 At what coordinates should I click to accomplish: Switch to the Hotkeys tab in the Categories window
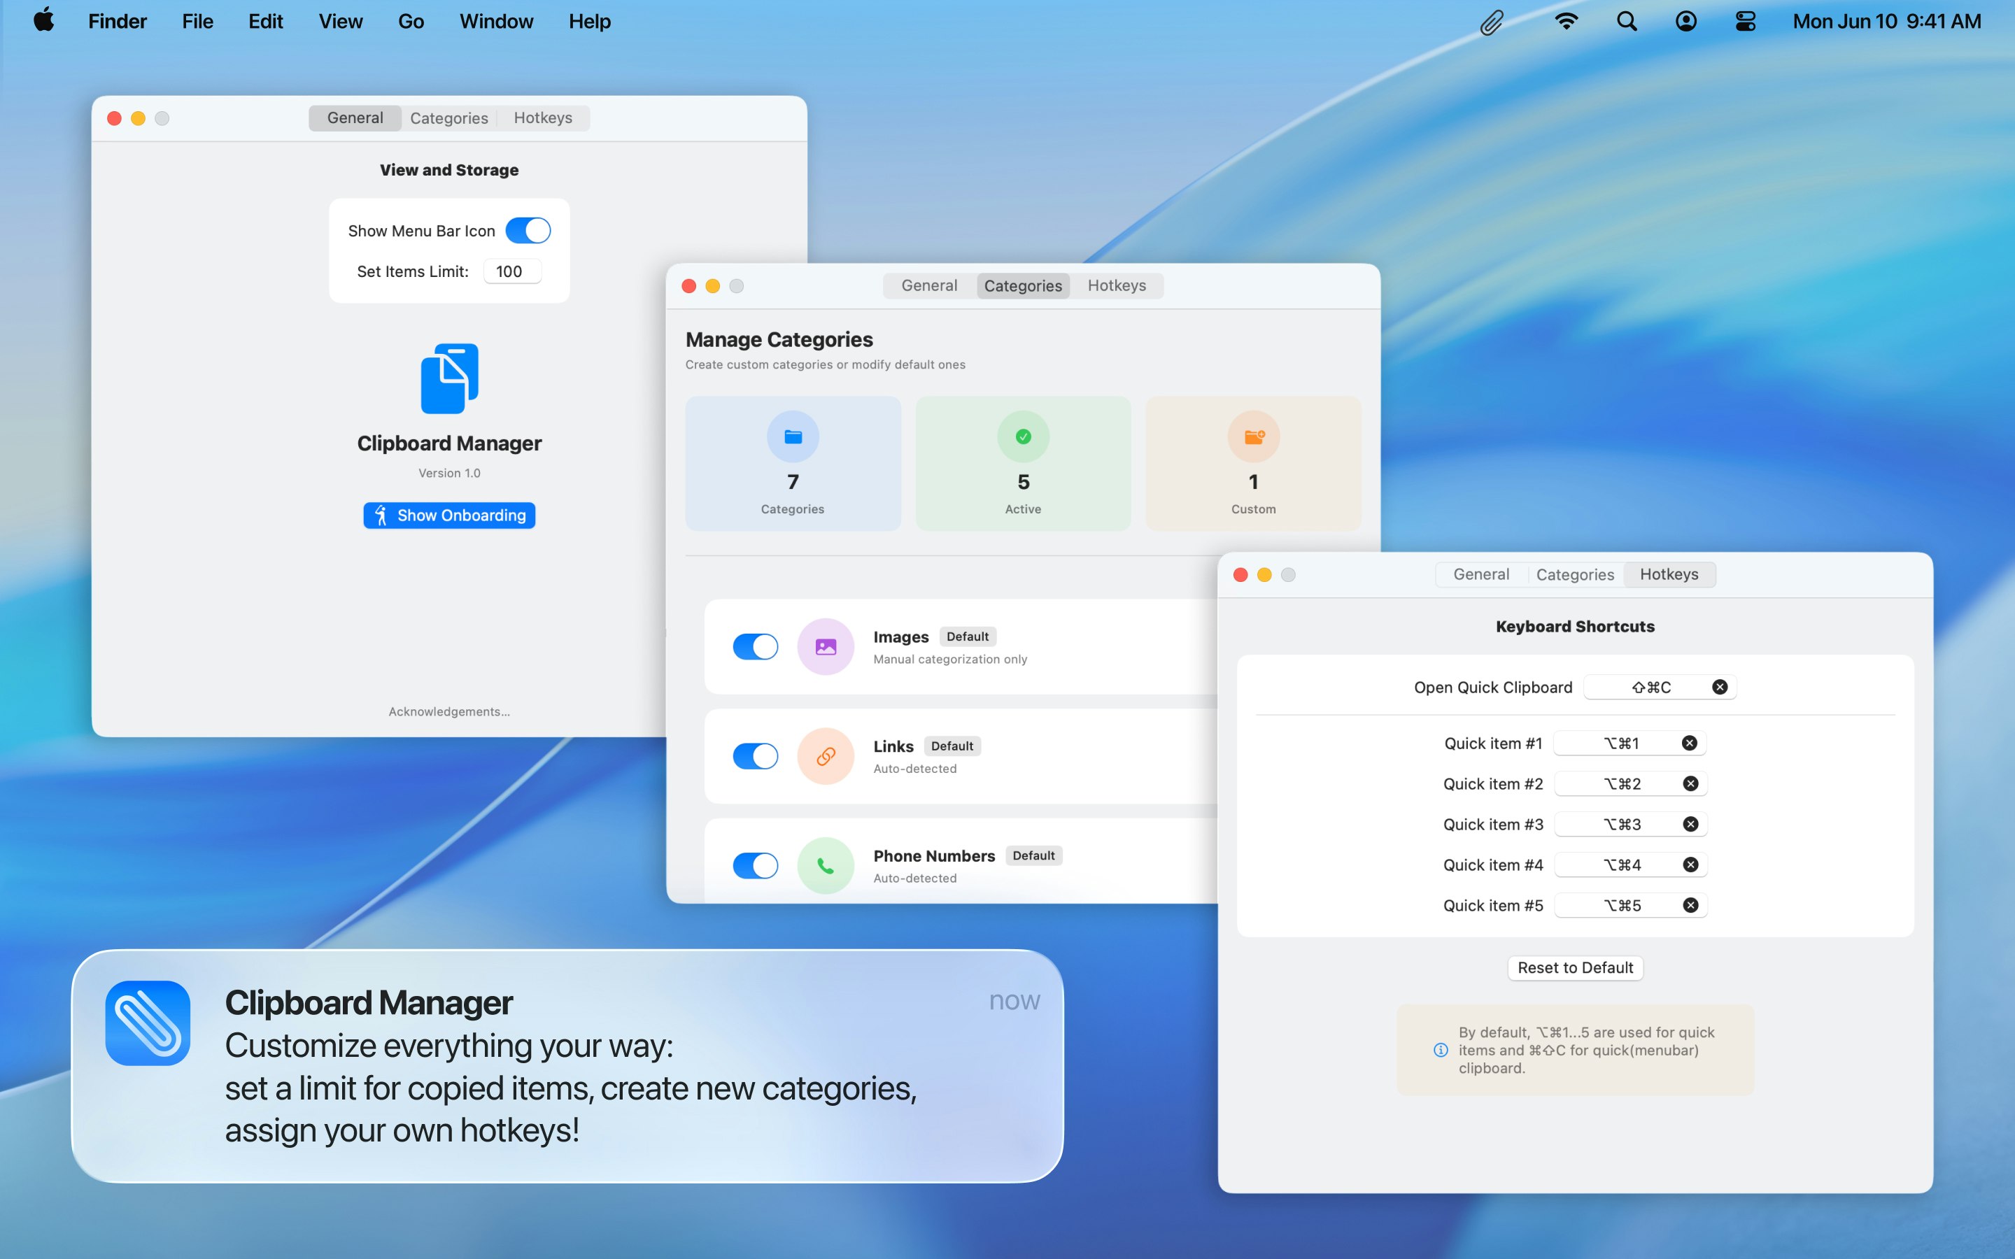1117,285
